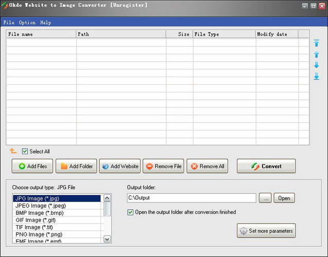Viewport: 328px width, 257px height.
Task: Open Set more parameters
Action: click(266, 231)
